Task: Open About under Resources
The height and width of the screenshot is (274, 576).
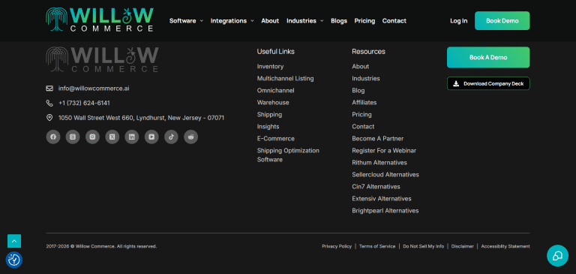Action: [360, 67]
